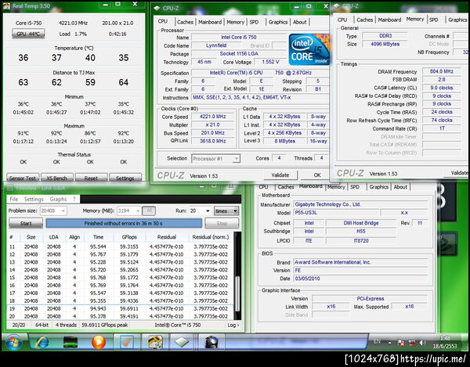This screenshot has width=470, height=367.
Task: Click the Intel Core i5 logo
Action: pyautogui.click(x=309, y=49)
